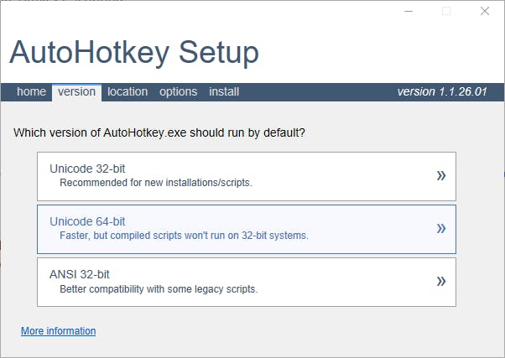Click the version 1.1.26.01 label
The image size is (505, 358).
tap(441, 92)
